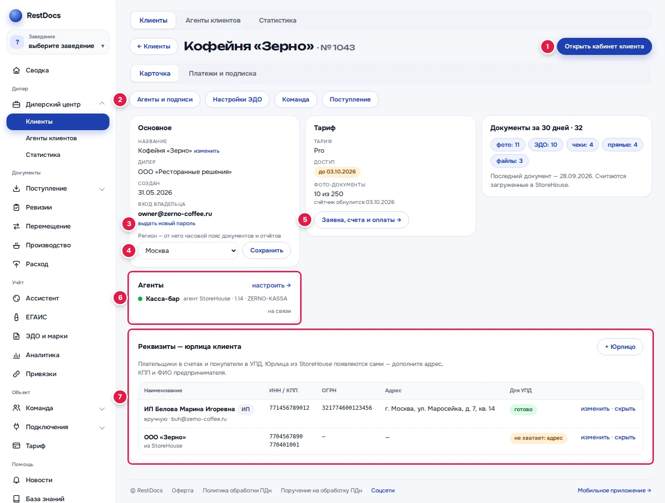
Task: Collapse the Дилерский центр section chevron
Action: (x=102, y=104)
